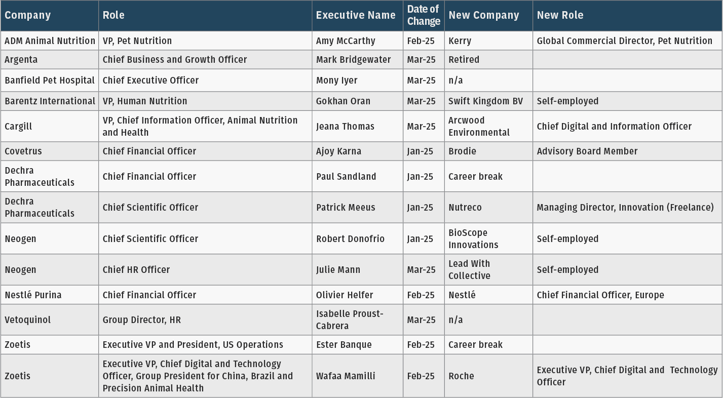Select the ADM Animal Nutrition cell
This screenshot has width=723, height=398.
click(50, 41)
